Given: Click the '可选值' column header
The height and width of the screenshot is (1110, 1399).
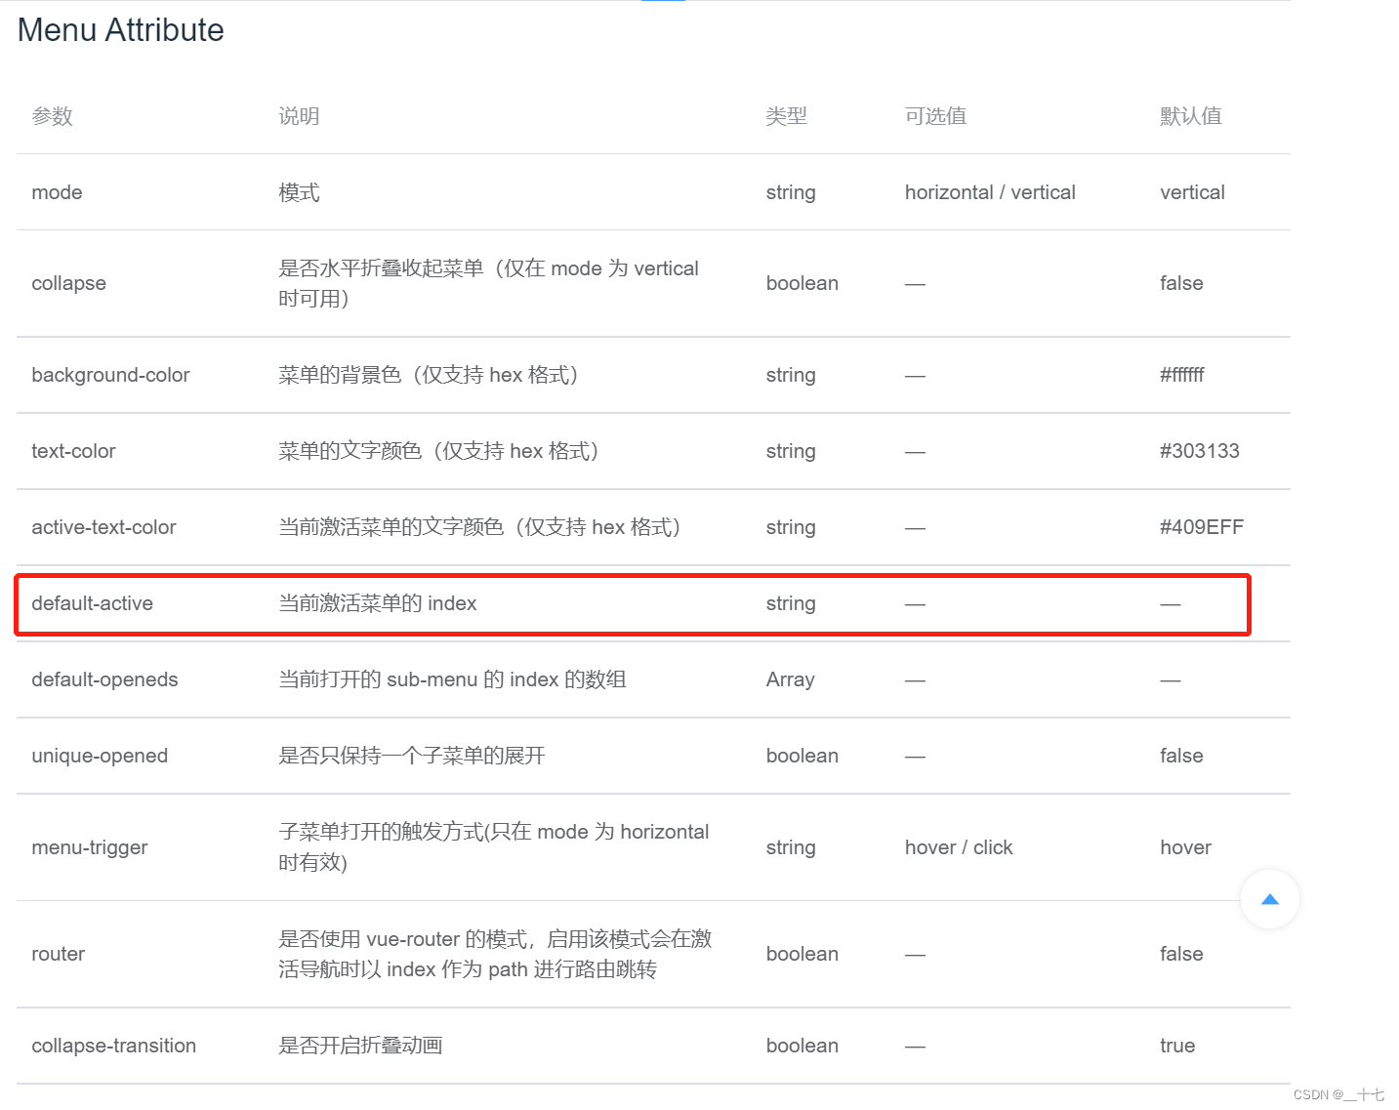Looking at the screenshot, I should (935, 116).
